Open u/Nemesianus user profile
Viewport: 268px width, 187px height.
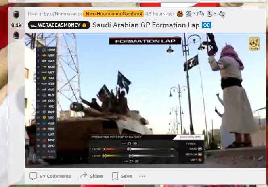pos(64,14)
